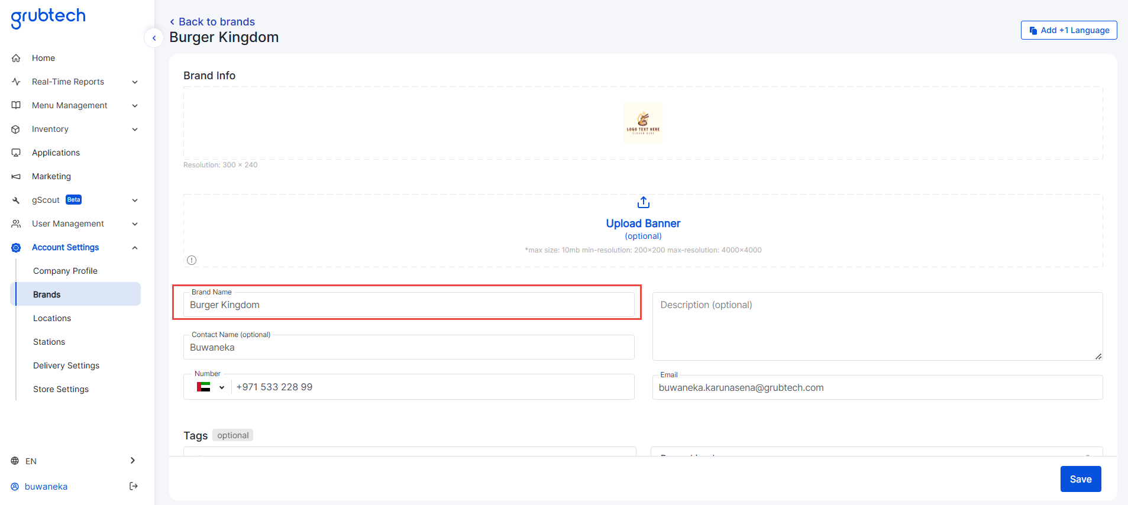
Task: Select Brands submenu item
Action: (x=76, y=294)
